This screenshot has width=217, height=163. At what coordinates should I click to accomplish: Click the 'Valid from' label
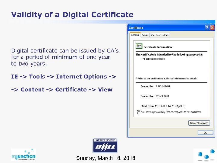click(147, 106)
